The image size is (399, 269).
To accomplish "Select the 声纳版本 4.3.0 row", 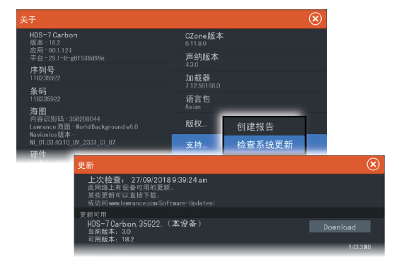I will 249,60.
